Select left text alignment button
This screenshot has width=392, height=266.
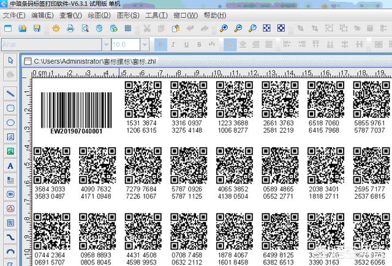coord(230,45)
